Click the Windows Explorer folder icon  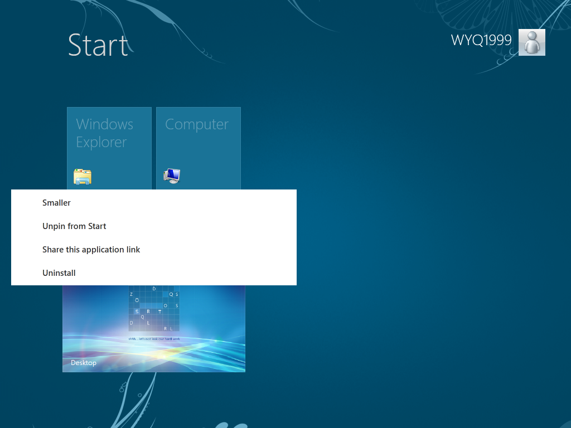coord(83,177)
